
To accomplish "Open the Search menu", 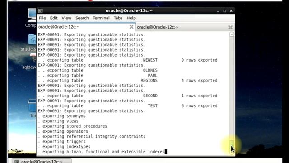I will click(82, 18).
